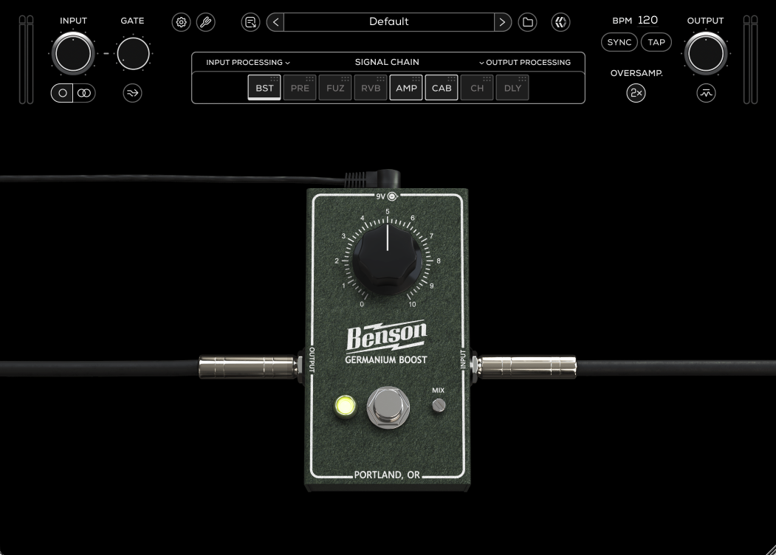Toggle the gate routing arrow icon
776x555 pixels.
pyautogui.click(x=132, y=93)
